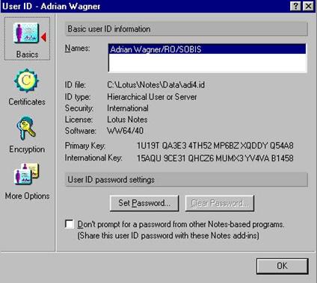Image resolution: width=317 pixels, height=283 pixels.
Task: Click the International Key value text
Action: click(215, 158)
